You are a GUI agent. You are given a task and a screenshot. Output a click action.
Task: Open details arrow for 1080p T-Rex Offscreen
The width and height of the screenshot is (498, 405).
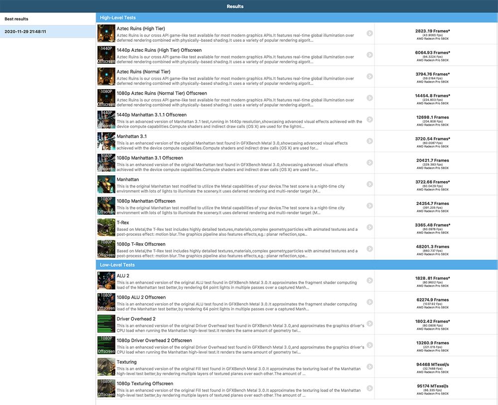tap(370, 249)
